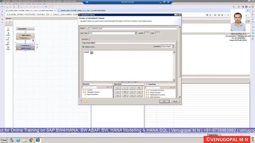This screenshot has width=255, height=143.
Task: Click the expression editor's scroll-down arrow
Action: click(174, 80)
